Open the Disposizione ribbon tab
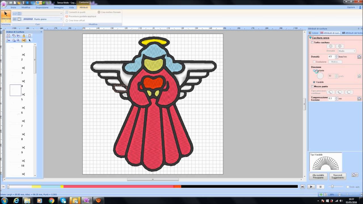 (42, 7)
